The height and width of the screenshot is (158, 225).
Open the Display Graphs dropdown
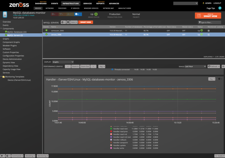tap(63, 62)
